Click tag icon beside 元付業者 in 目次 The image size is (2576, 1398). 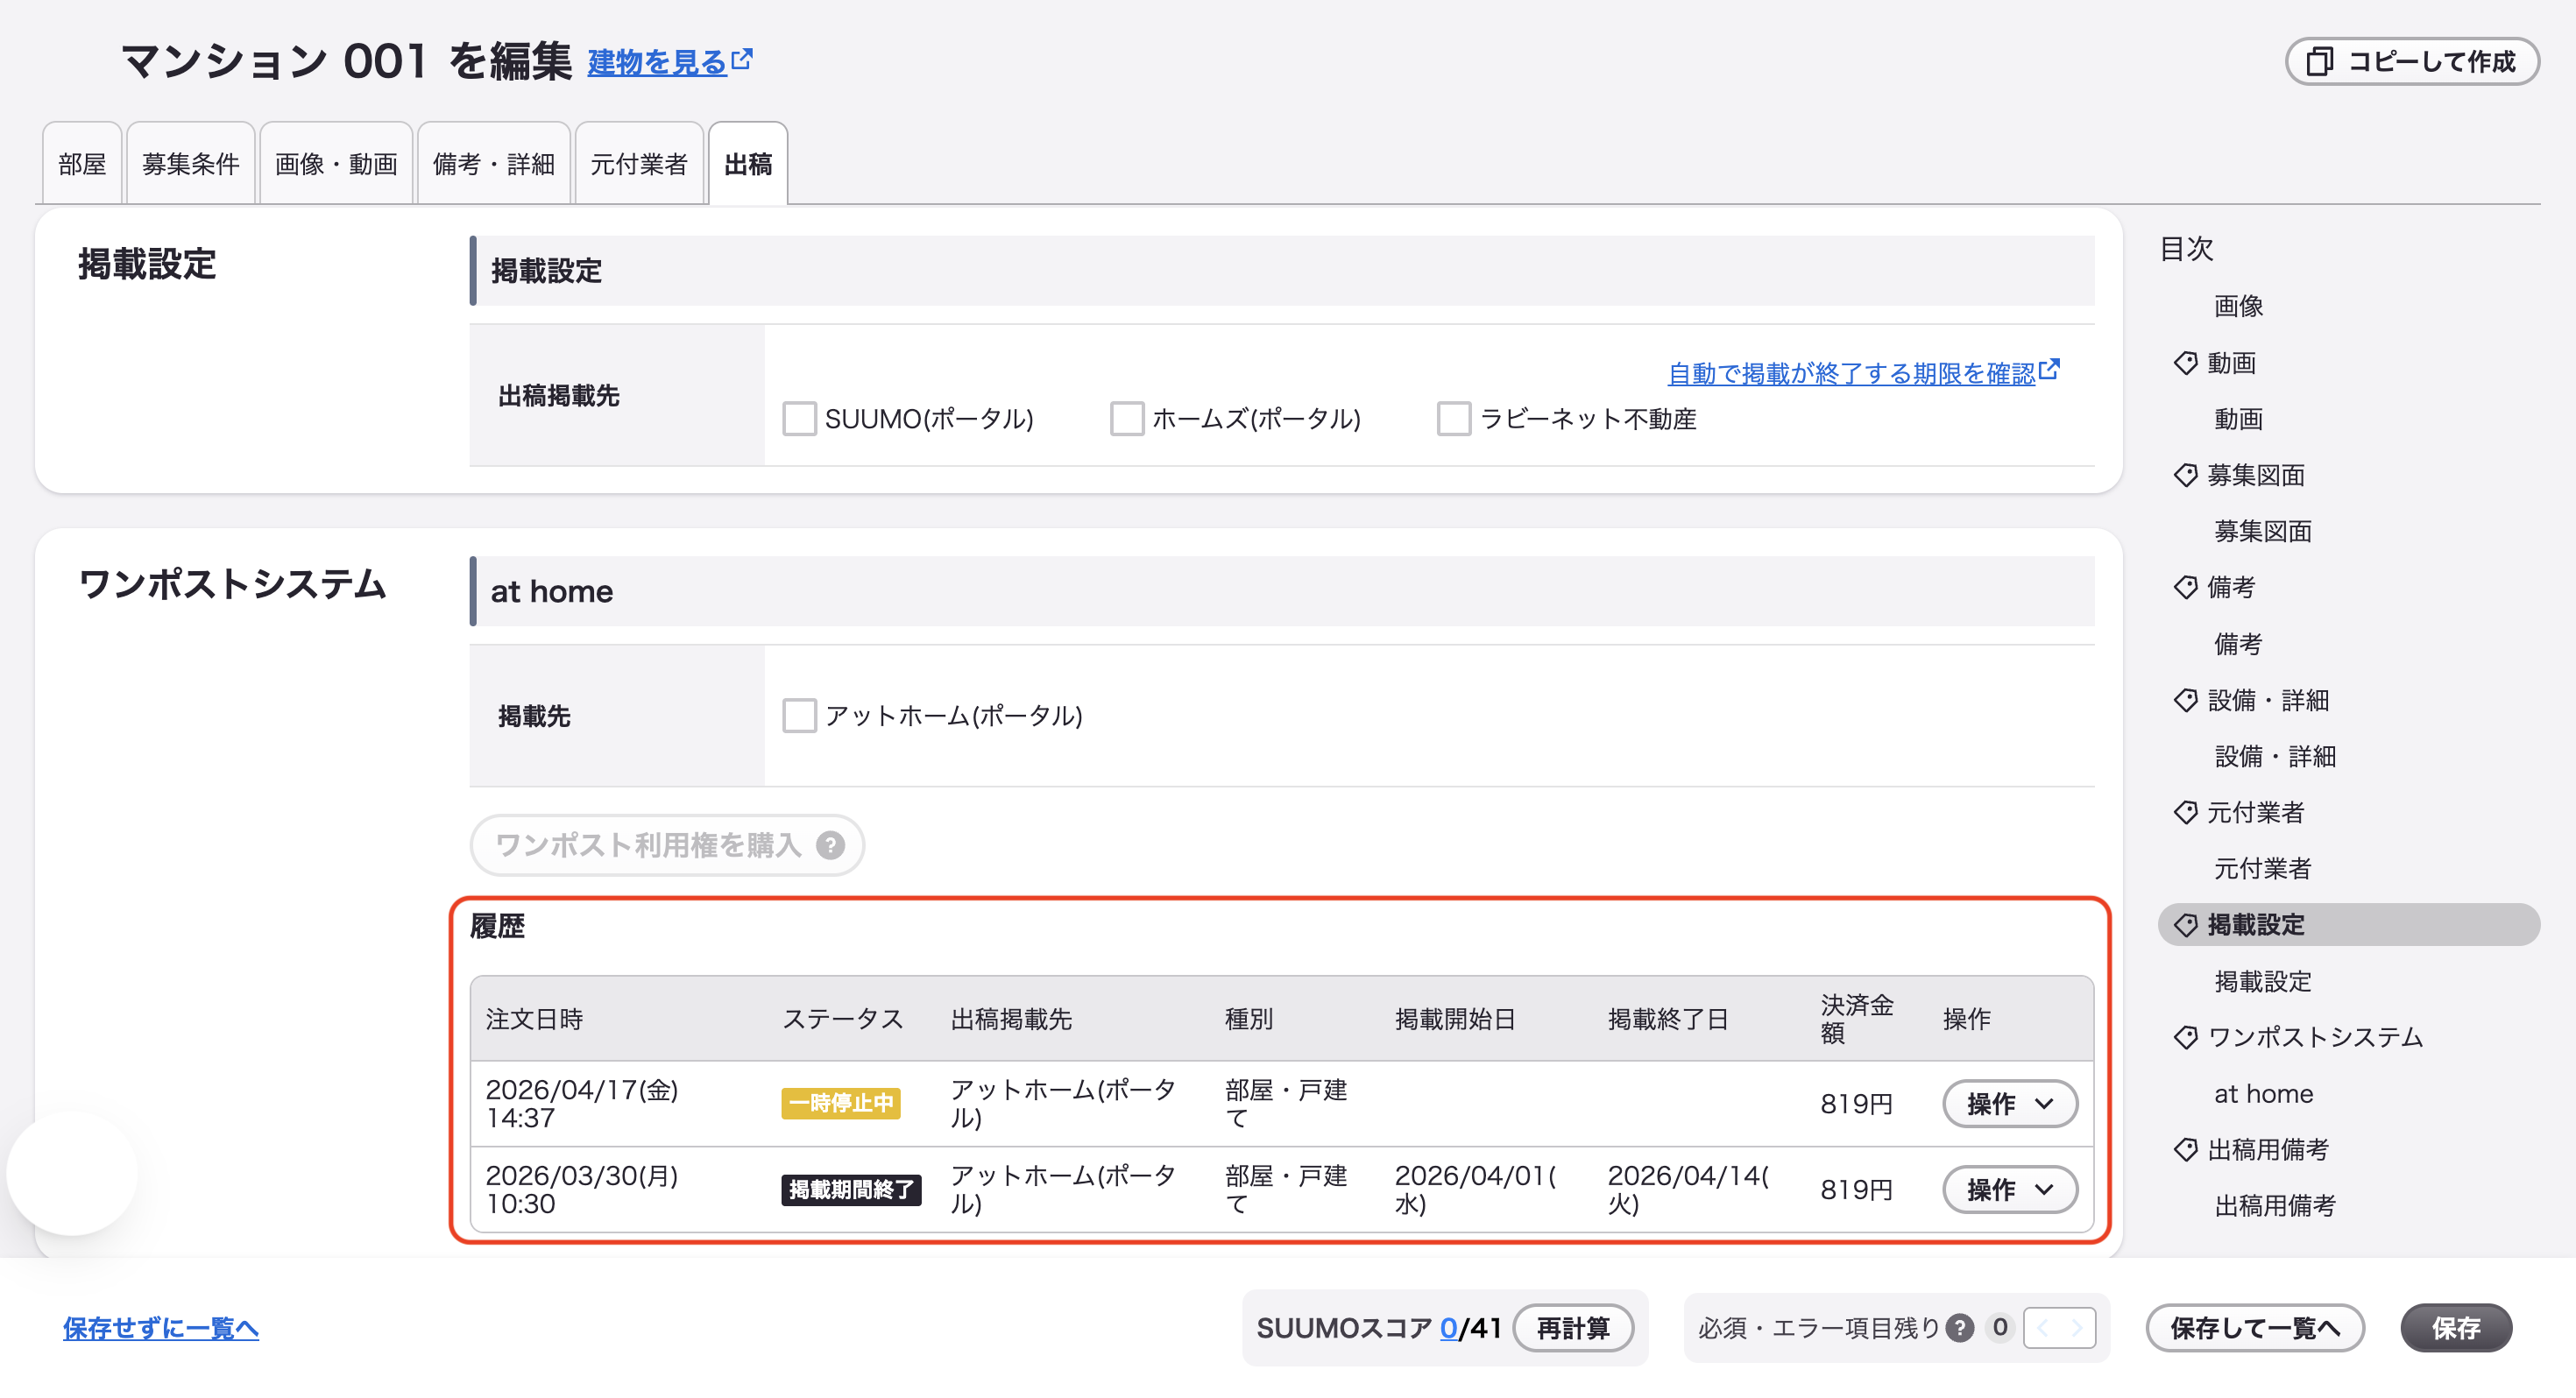tap(2186, 812)
